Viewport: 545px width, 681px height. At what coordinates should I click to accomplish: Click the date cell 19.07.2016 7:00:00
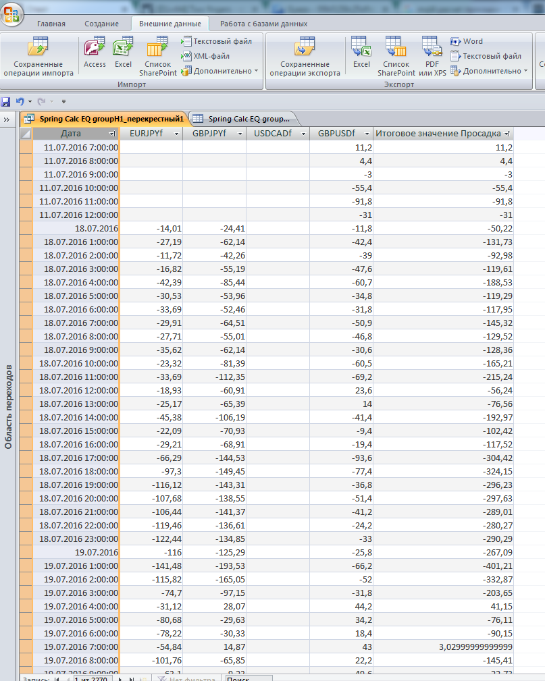pyautogui.click(x=76, y=647)
